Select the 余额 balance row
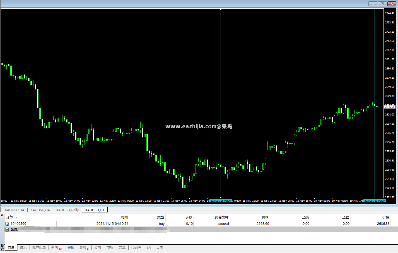 click(x=201, y=230)
